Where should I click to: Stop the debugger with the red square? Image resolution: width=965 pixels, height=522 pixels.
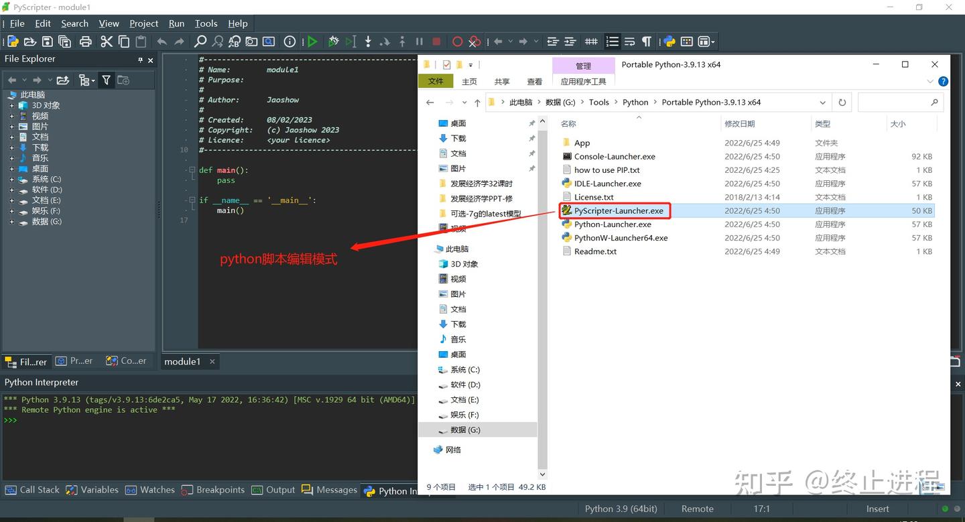438,42
